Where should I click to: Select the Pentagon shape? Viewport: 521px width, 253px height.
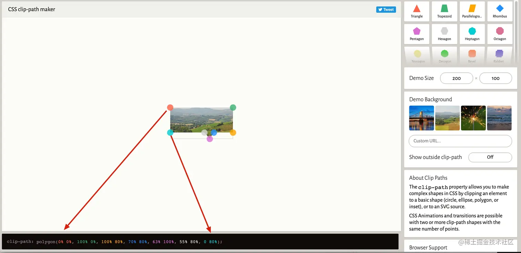tap(417, 34)
